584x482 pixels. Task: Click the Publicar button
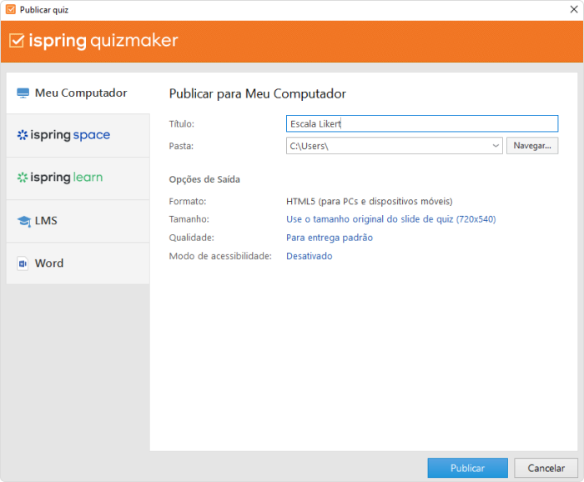click(467, 468)
